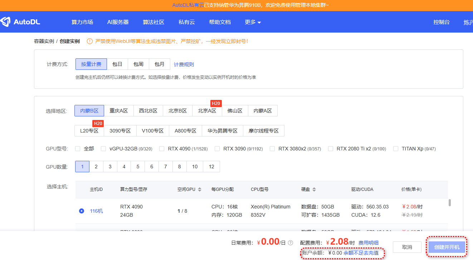This screenshot has width=473, height=260.
Task: Select 按量计费 billing mode
Action: click(91, 64)
